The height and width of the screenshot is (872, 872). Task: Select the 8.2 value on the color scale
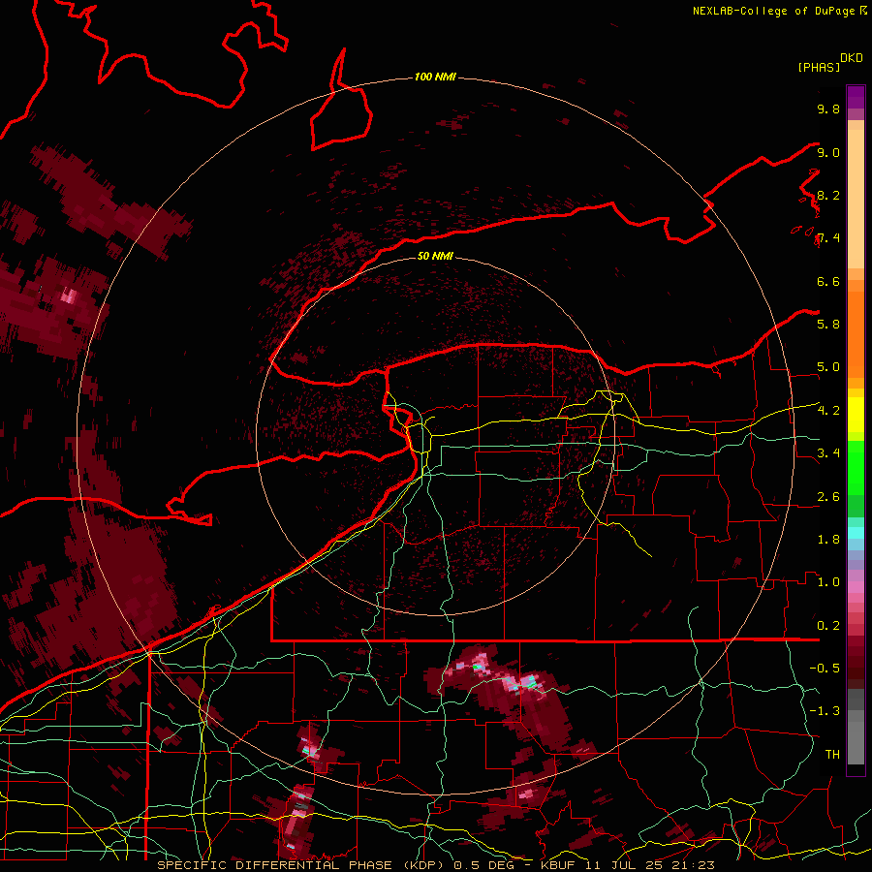(x=828, y=195)
